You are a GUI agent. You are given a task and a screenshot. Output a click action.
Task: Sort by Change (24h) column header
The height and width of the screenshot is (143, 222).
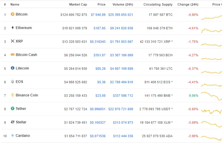tap(188, 5)
